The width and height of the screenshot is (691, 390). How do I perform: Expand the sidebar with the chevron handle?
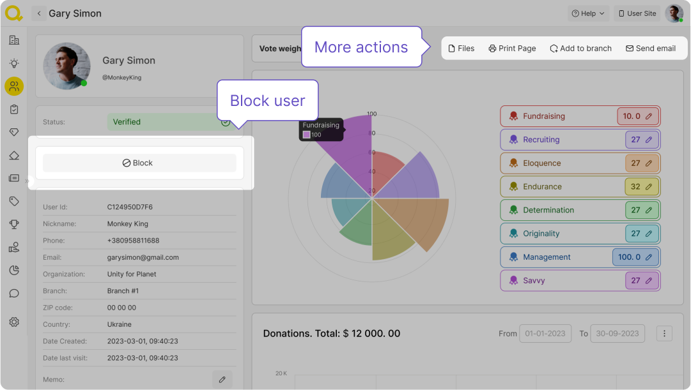coord(27,181)
